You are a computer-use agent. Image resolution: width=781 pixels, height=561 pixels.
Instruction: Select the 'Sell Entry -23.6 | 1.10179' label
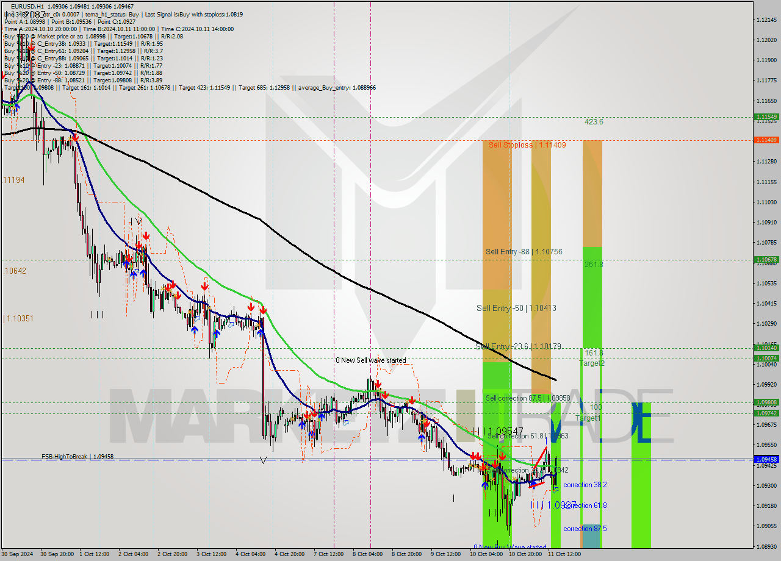click(x=519, y=346)
